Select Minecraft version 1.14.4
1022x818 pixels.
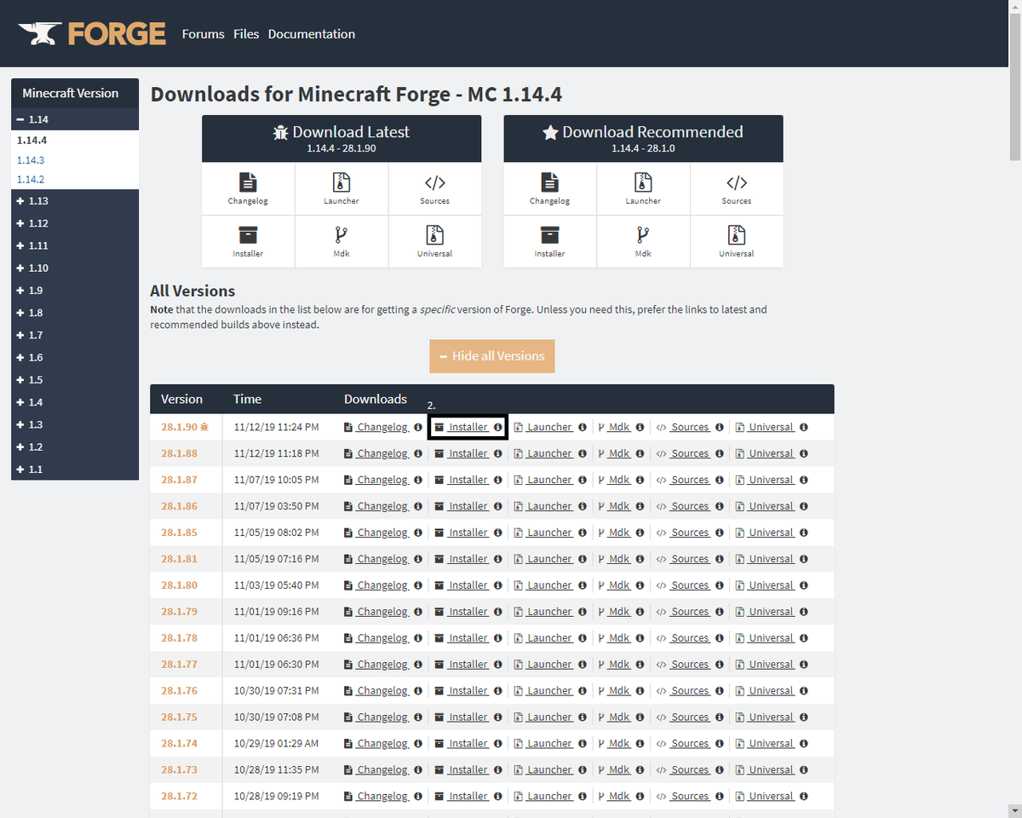coord(32,141)
